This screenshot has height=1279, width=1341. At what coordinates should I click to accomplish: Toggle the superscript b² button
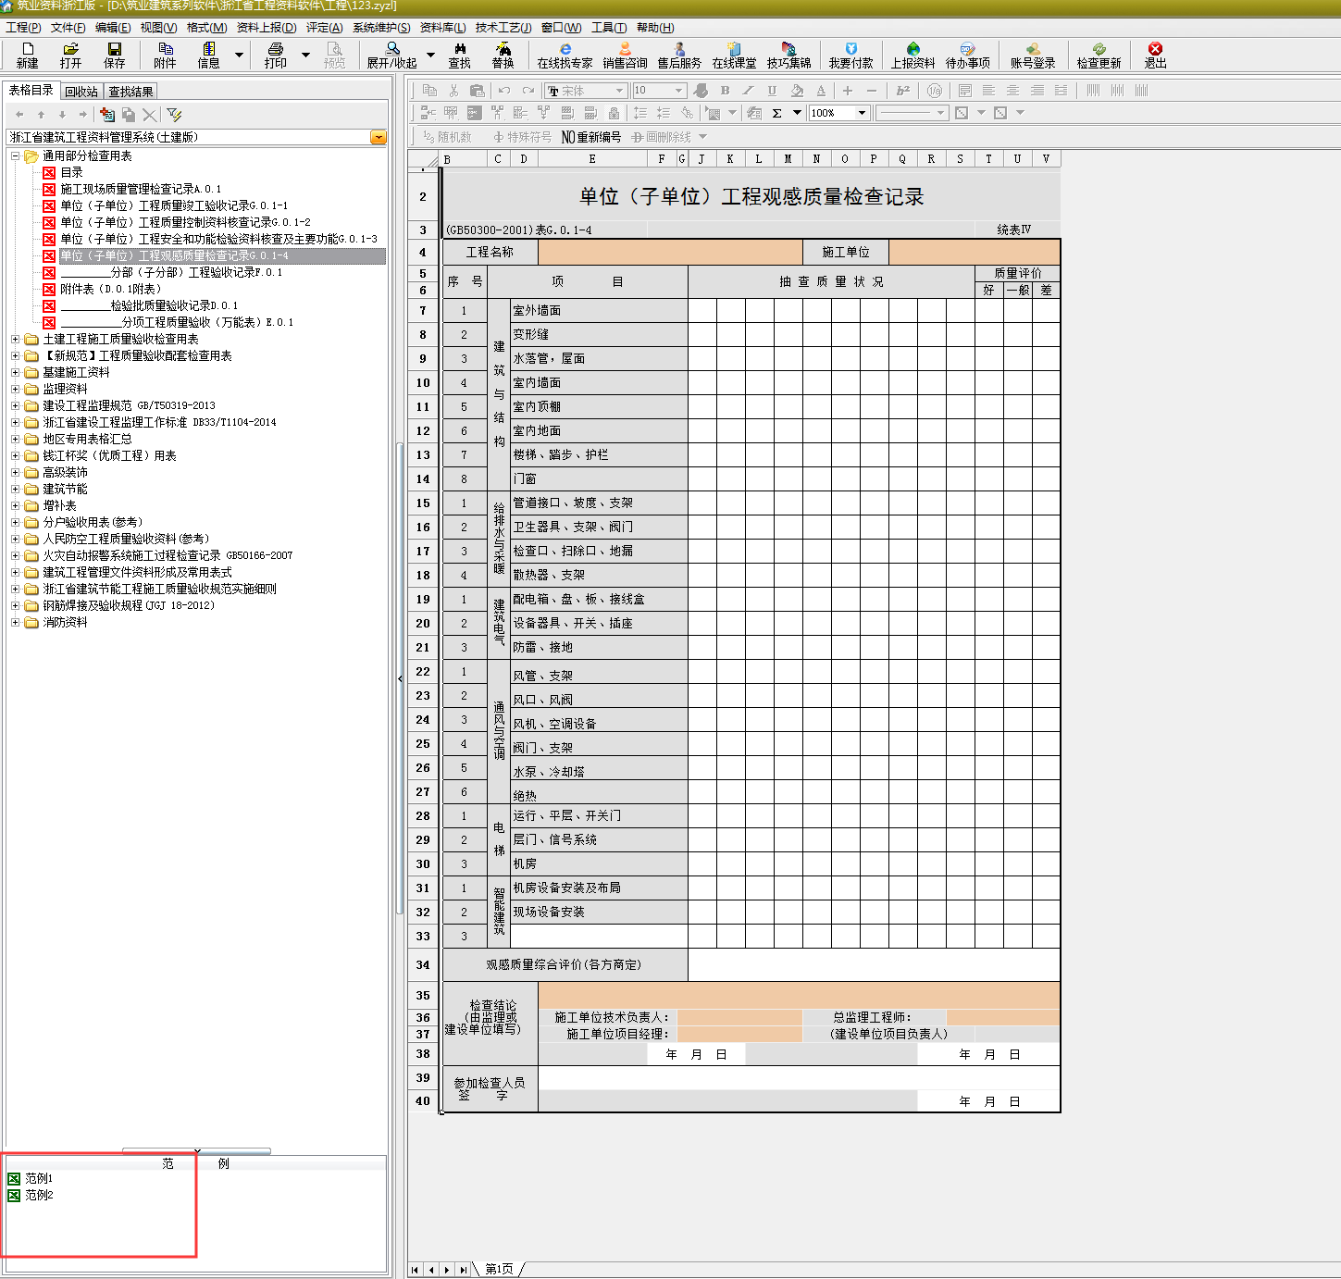902,91
